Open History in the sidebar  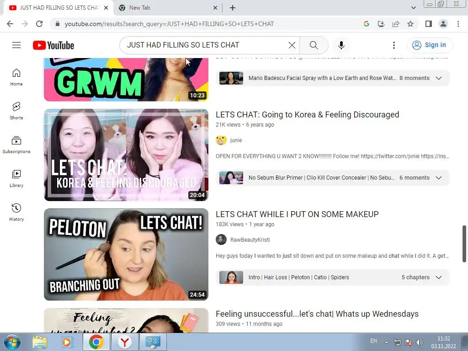16,212
